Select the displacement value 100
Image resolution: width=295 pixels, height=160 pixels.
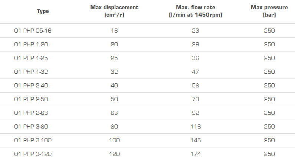(114, 140)
